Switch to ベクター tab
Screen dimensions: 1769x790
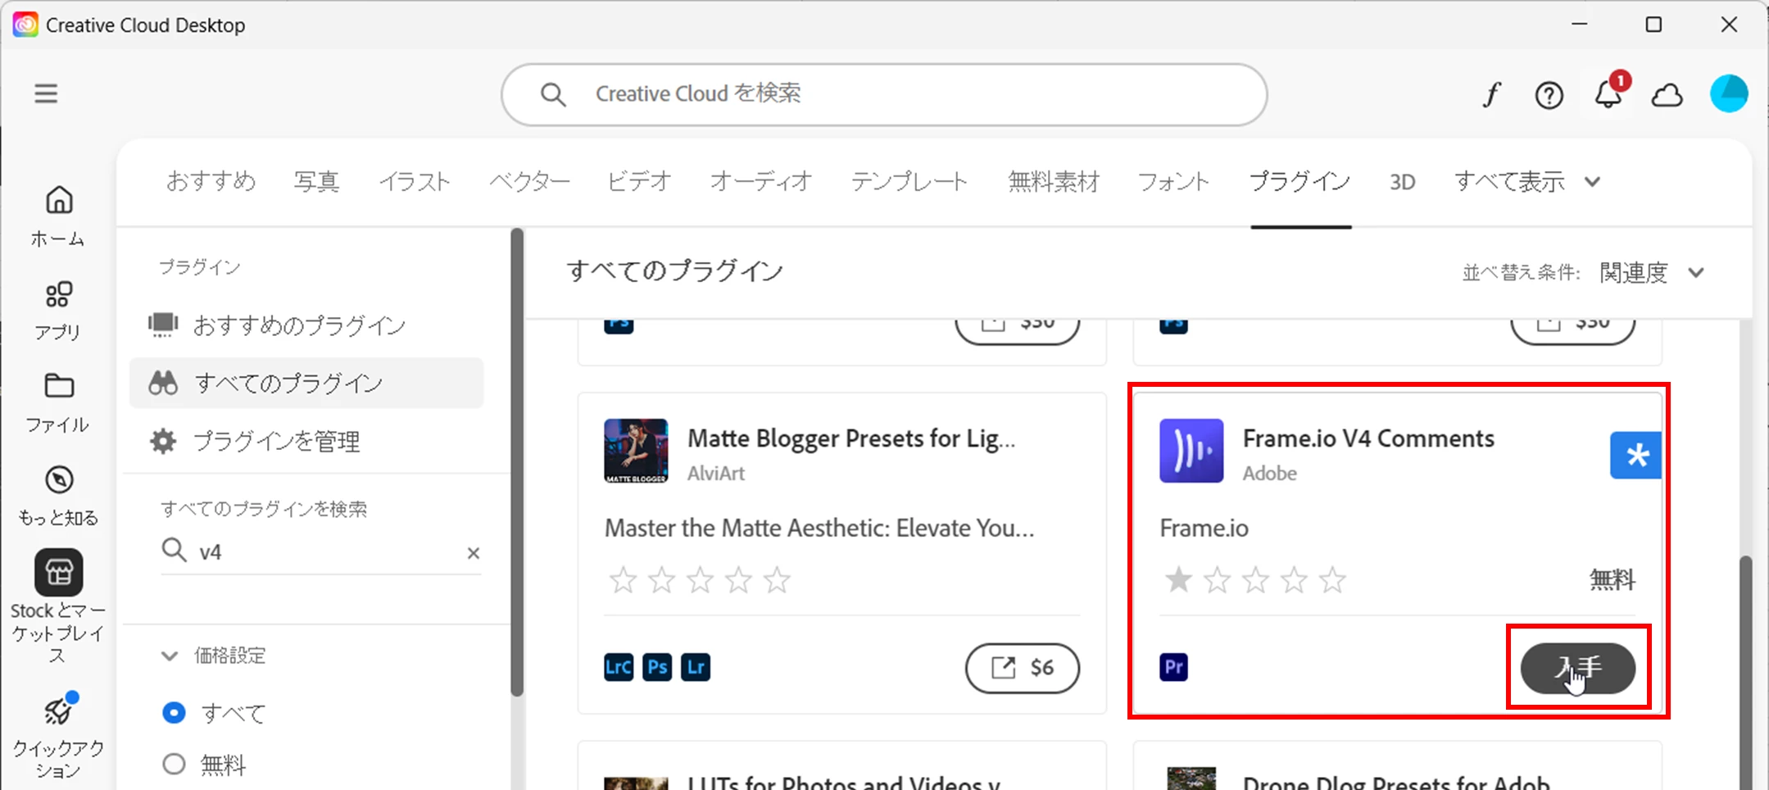coord(529,181)
